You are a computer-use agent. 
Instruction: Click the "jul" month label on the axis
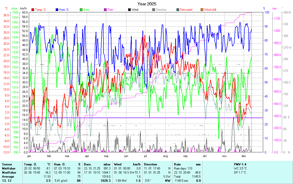pos(145,156)
